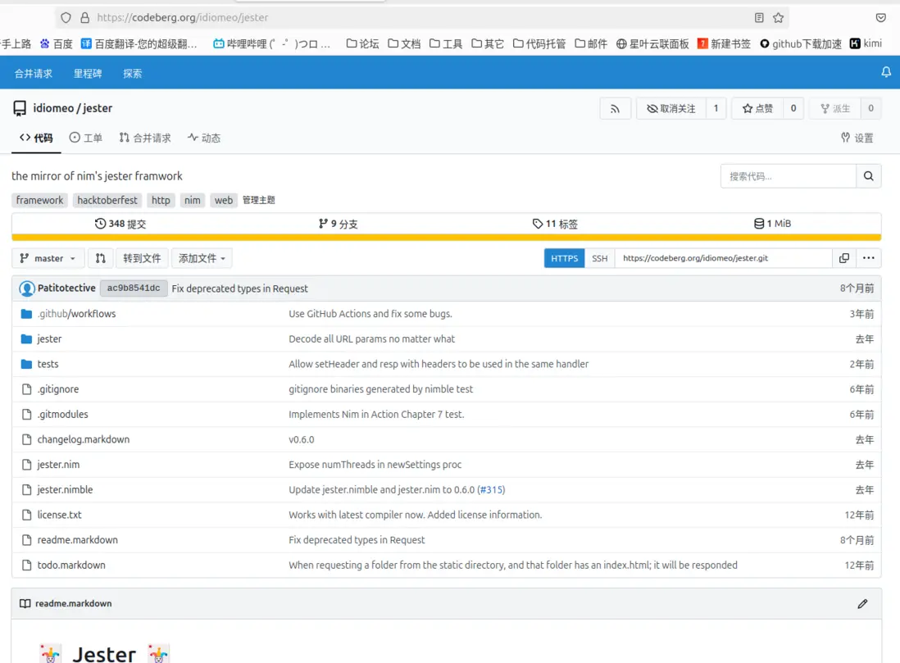Open the 邮件 bookmark folder
This screenshot has height=663, width=900.
pos(591,43)
